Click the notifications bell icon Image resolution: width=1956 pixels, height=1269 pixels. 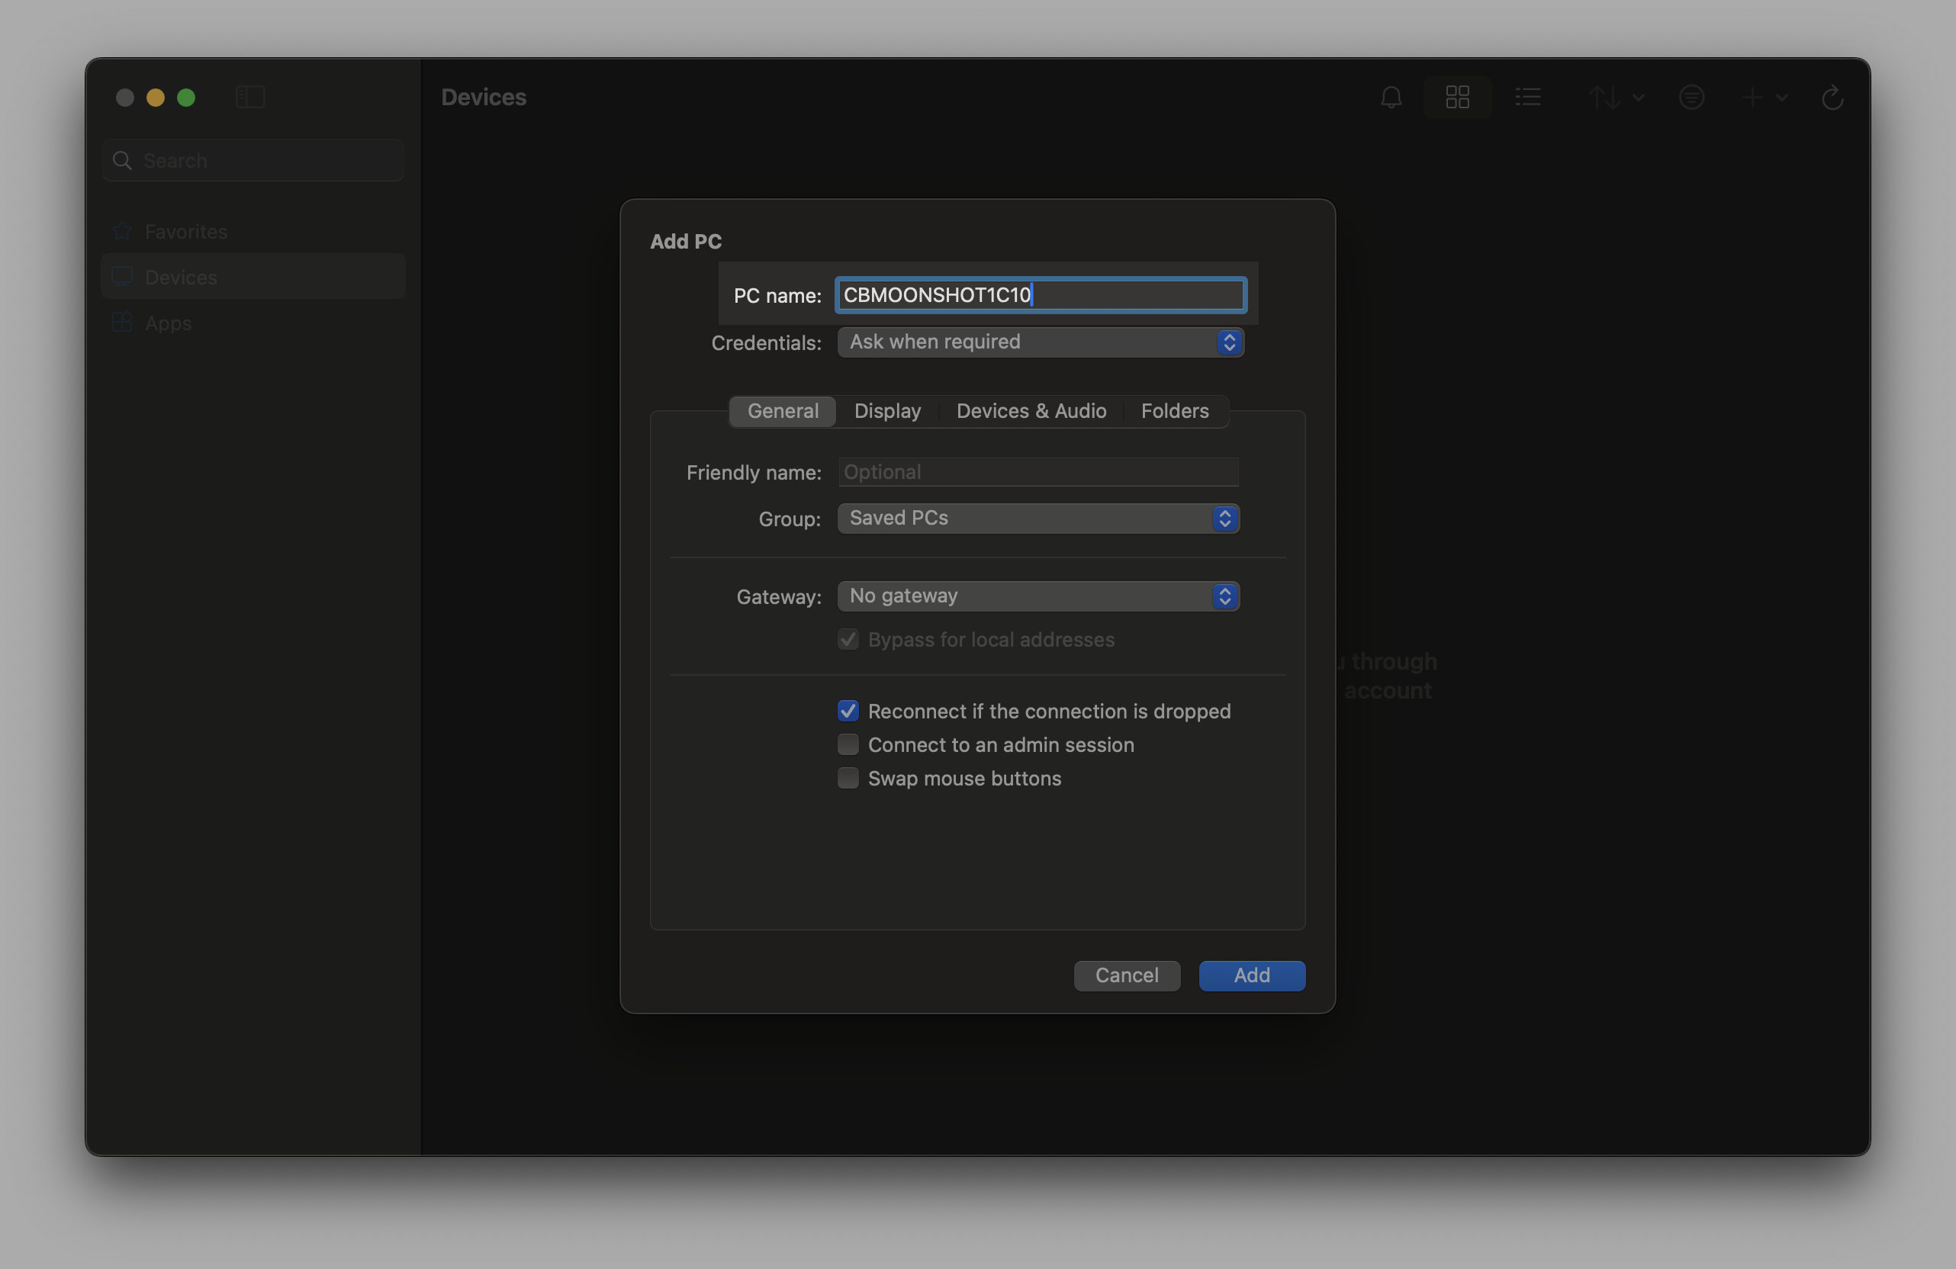point(1391,98)
